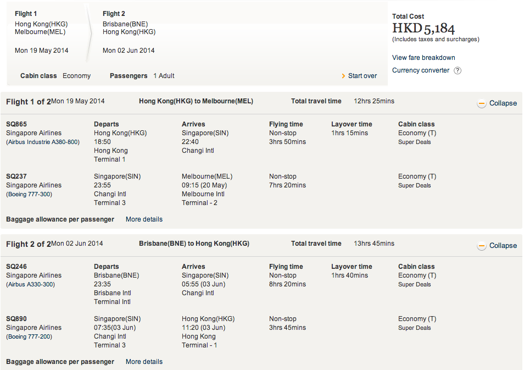Screen dimensions: 524x370
Task: Show More details for Flight 1 baggage allowance
Action: [x=144, y=219]
